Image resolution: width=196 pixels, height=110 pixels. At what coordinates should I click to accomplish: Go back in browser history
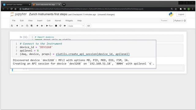[x=3, y=9]
